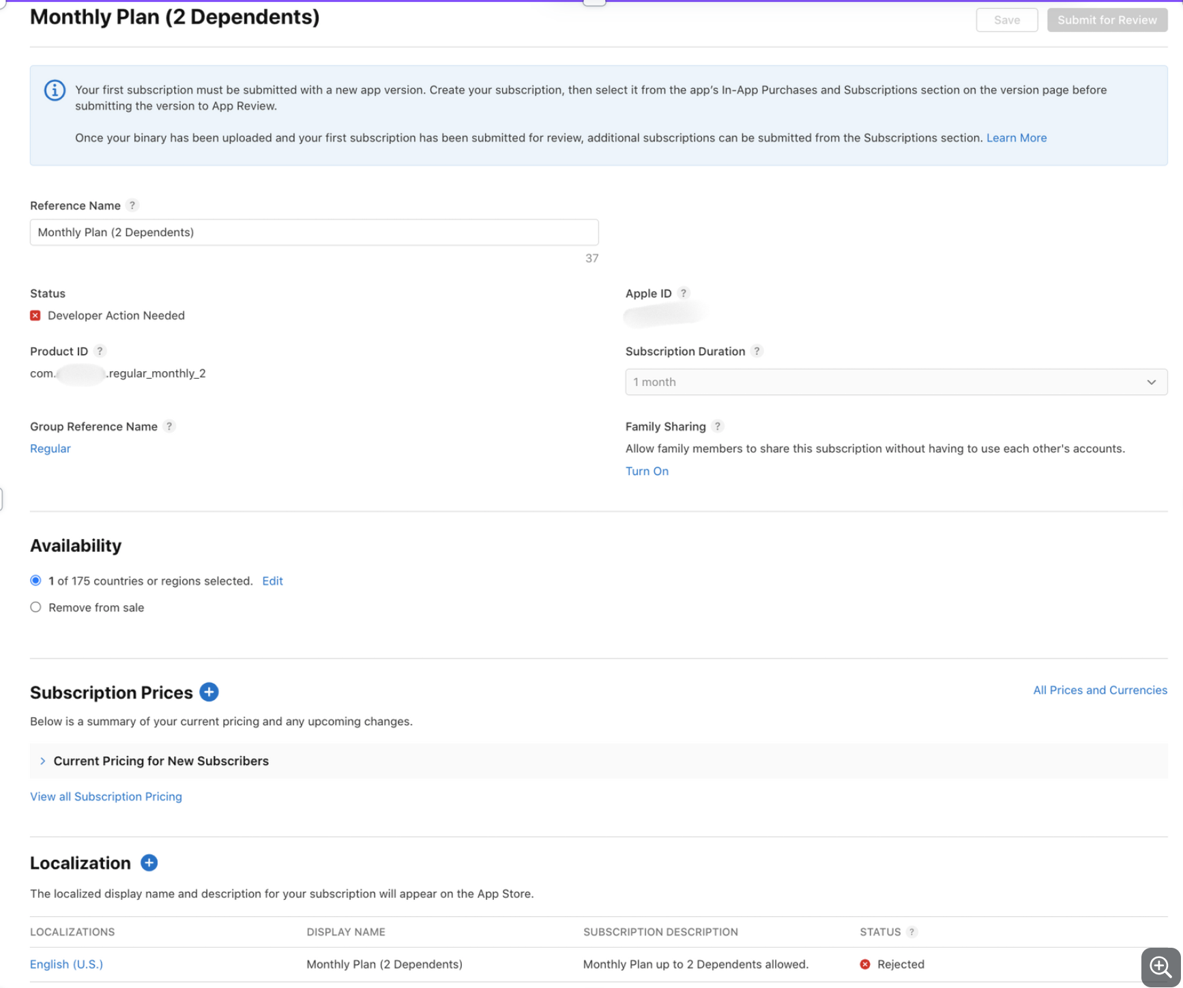Add a localization with the plus icon
Screen dimensions: 1183x988
point(149,862)
